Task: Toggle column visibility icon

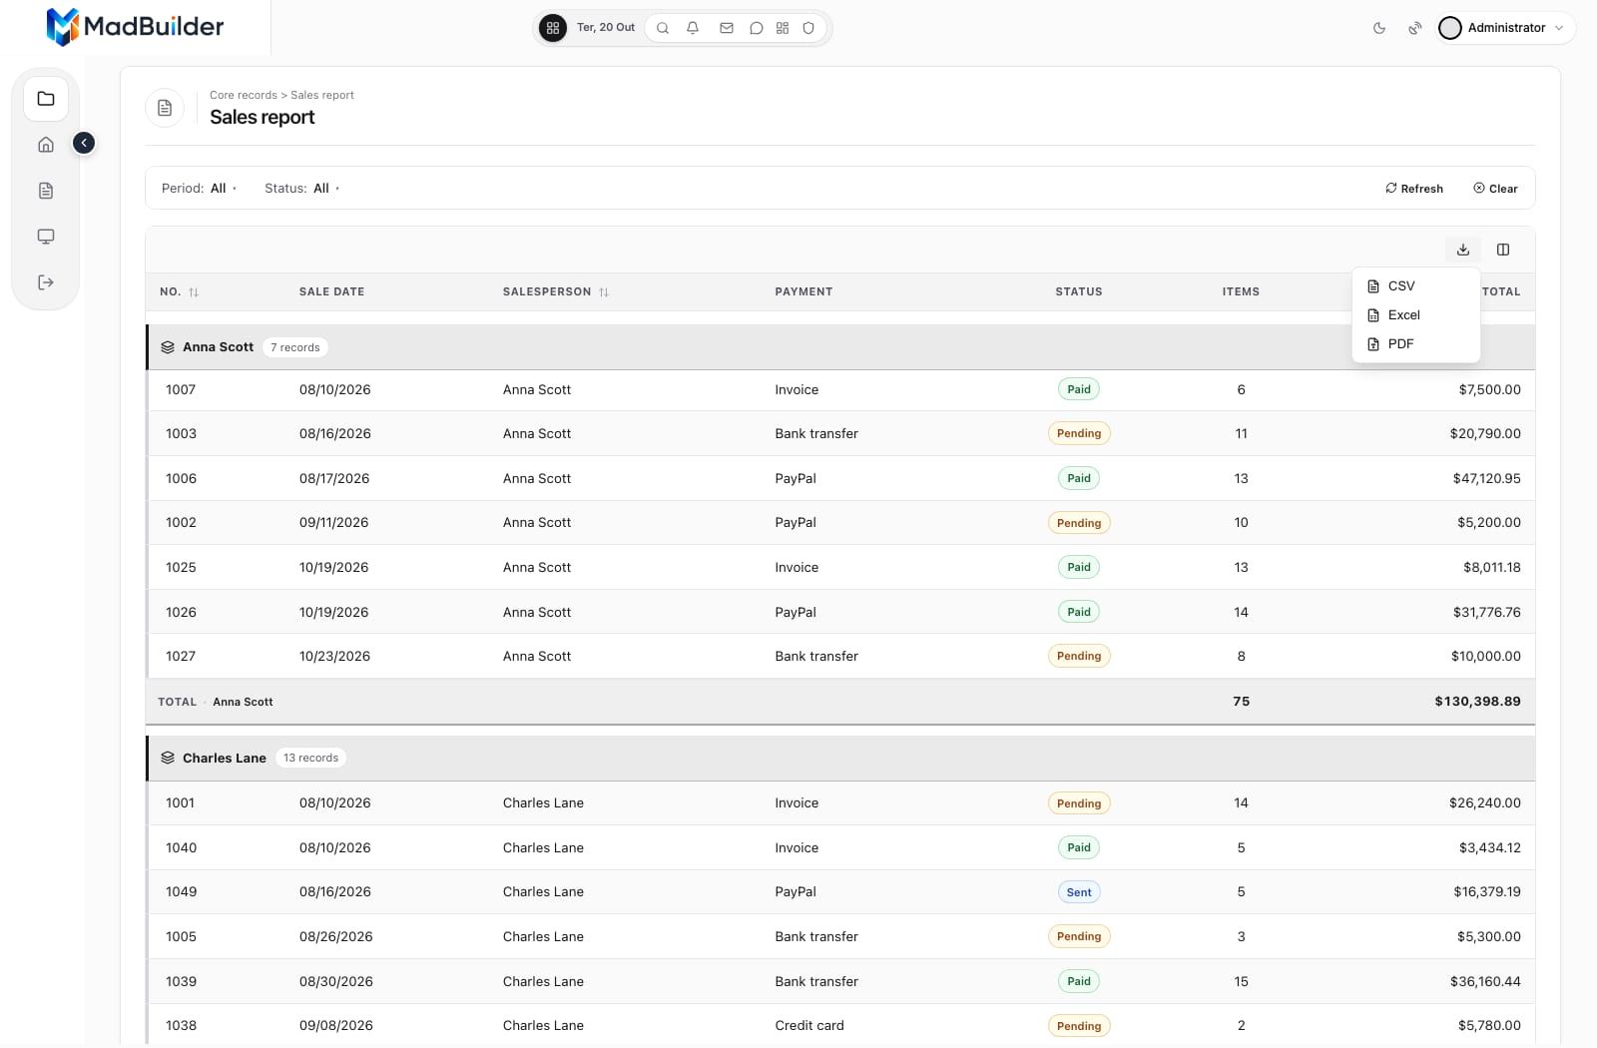Action: click(1503, 250)
